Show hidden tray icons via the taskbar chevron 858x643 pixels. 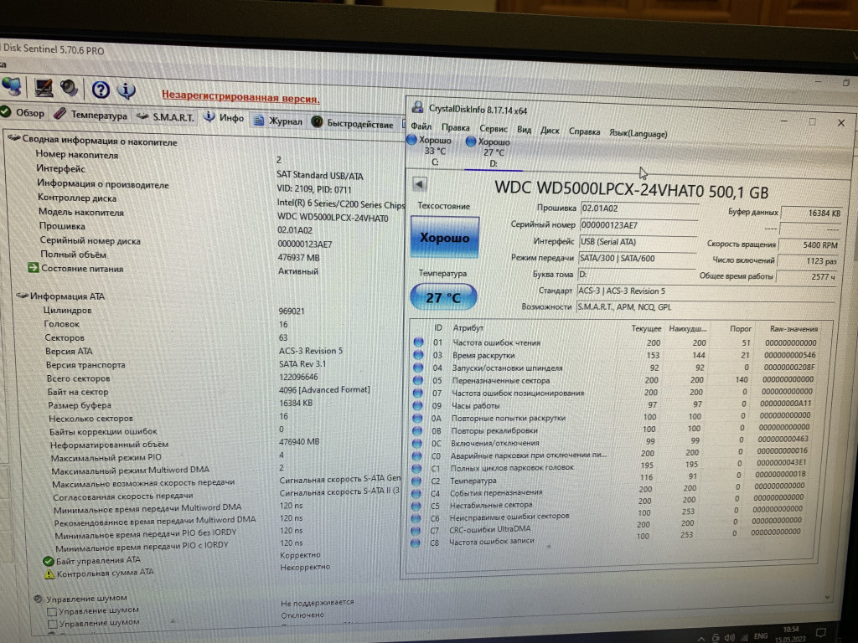(701, 639)
